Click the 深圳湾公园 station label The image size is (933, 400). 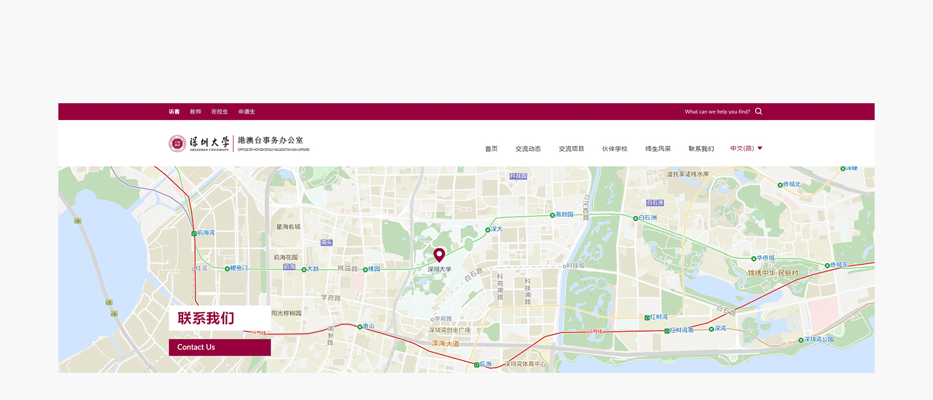coord(819,339)
